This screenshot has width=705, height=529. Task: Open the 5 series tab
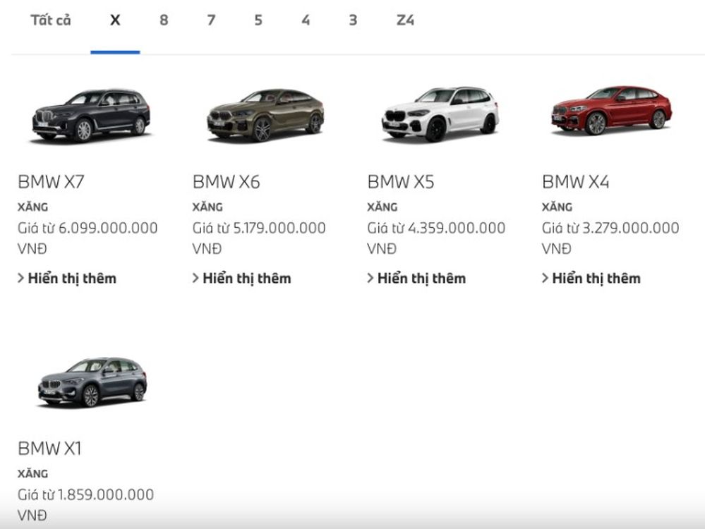[258, 20]
